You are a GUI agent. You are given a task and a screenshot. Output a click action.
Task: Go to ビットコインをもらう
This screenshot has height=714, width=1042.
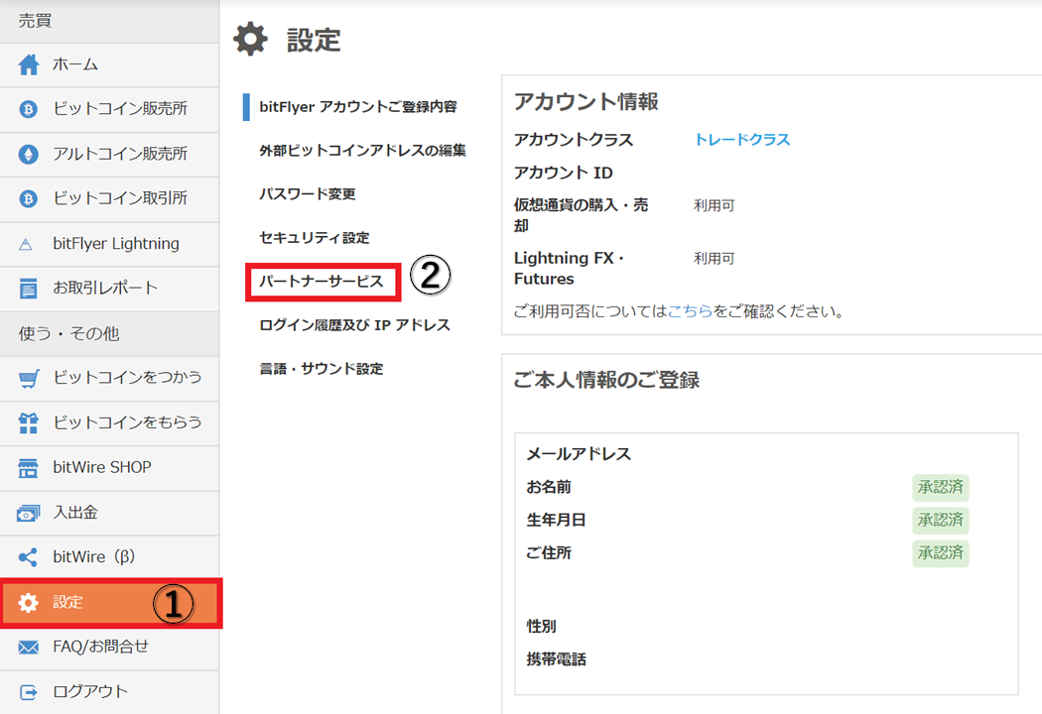click(109, 423)
